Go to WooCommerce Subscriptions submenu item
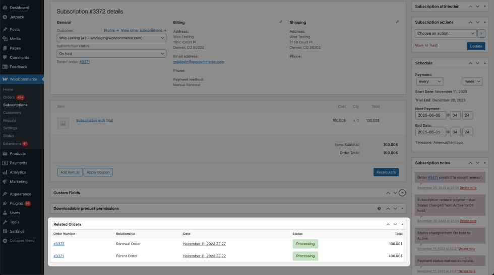Viewport: 494px width, 275px height. tap(15, 105)
